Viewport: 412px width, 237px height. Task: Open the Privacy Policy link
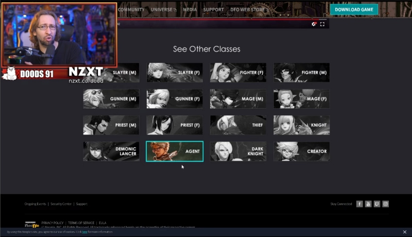tap(52, 223)
